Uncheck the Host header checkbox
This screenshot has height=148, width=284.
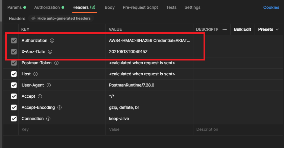pos(14,74)
